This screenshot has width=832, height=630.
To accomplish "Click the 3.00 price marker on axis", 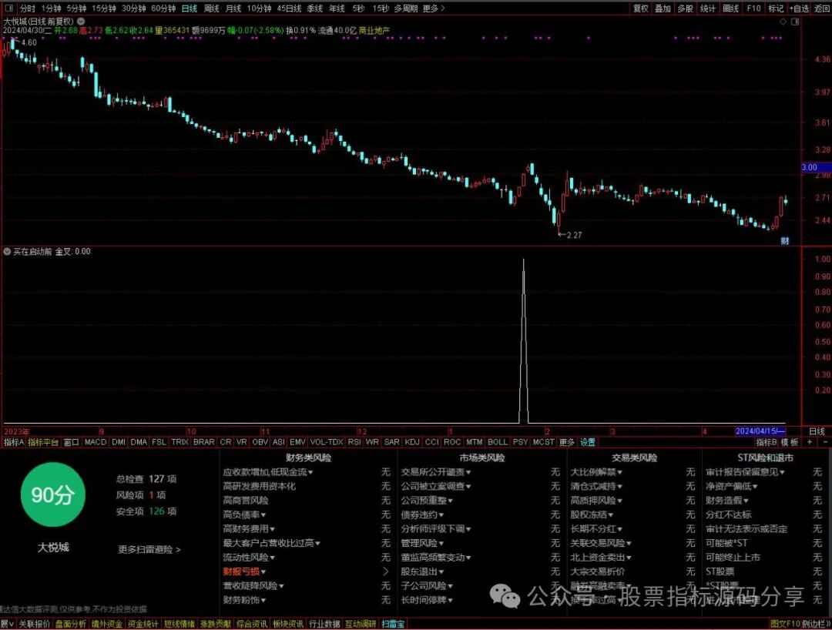I will click(x=816, y=167).
